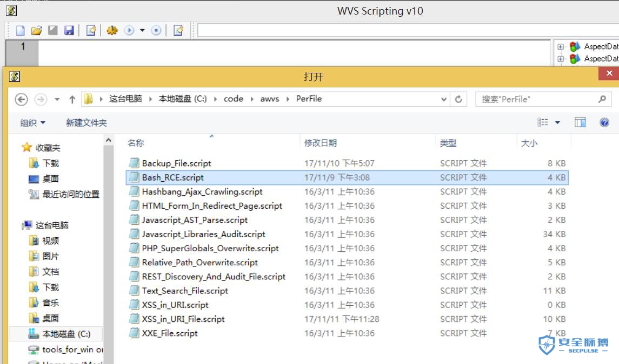Click the Back arrow in Open dialog
The image size is (619, 364).
click(x=21, y=99)
